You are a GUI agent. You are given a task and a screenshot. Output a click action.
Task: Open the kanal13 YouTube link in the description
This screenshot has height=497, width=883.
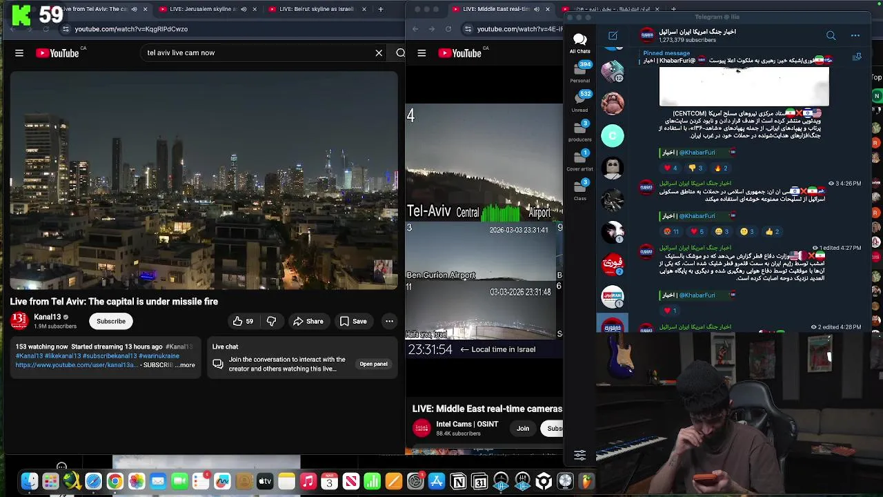tap(76, 365)
